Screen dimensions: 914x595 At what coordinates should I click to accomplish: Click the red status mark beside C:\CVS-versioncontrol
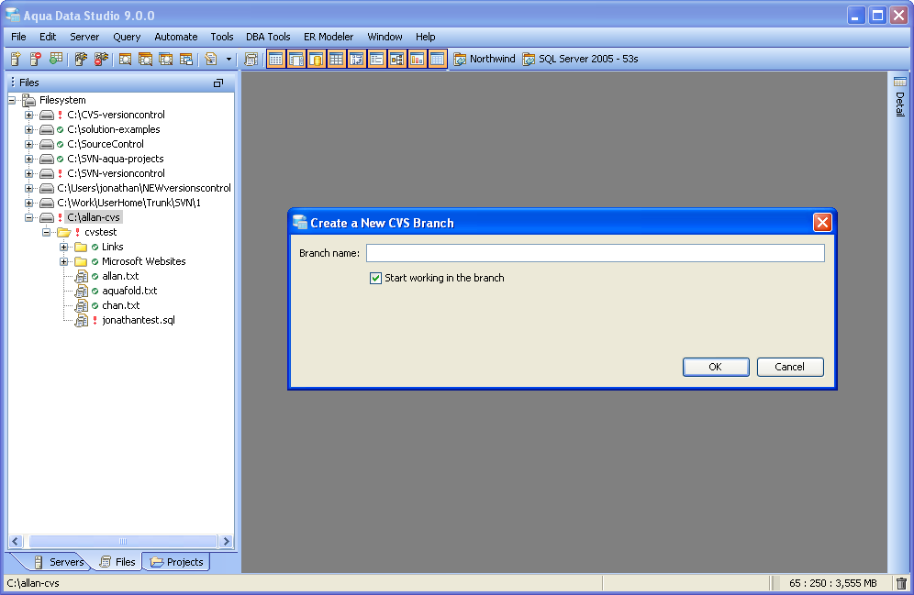point(60,115)
